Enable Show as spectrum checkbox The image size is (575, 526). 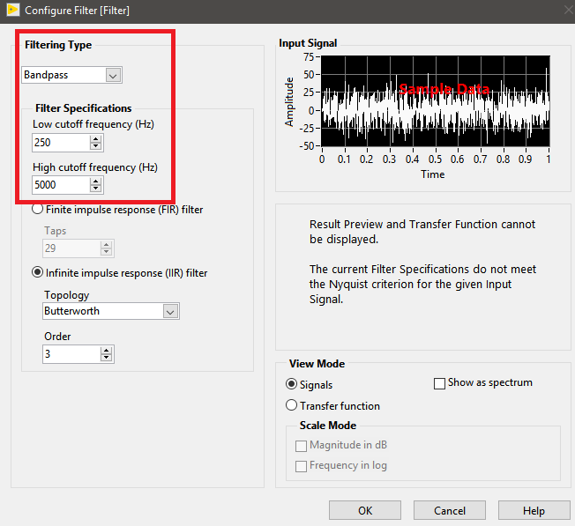click(440, 383)
